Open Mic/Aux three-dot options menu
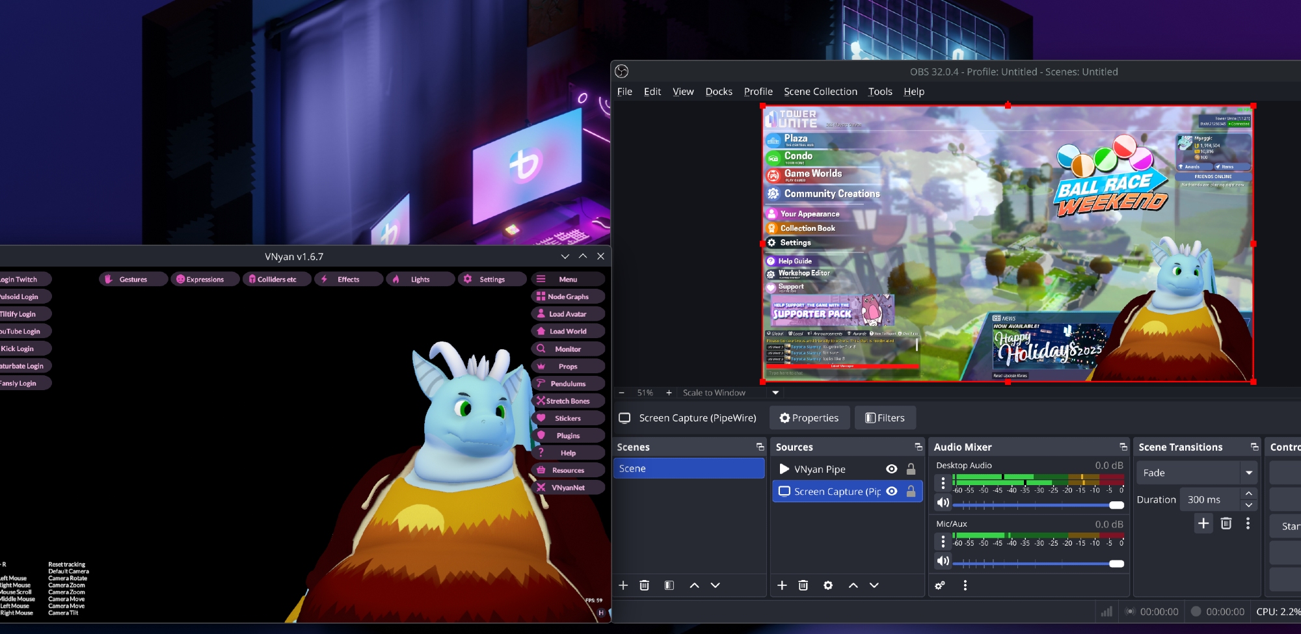This screenshot has height=634, width=1301. (943, 541)
